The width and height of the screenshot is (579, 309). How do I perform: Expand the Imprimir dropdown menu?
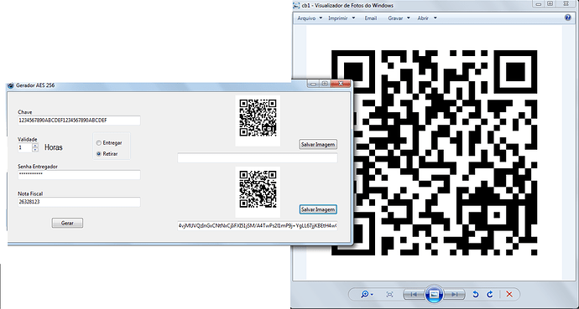click(x=342, y=18)
